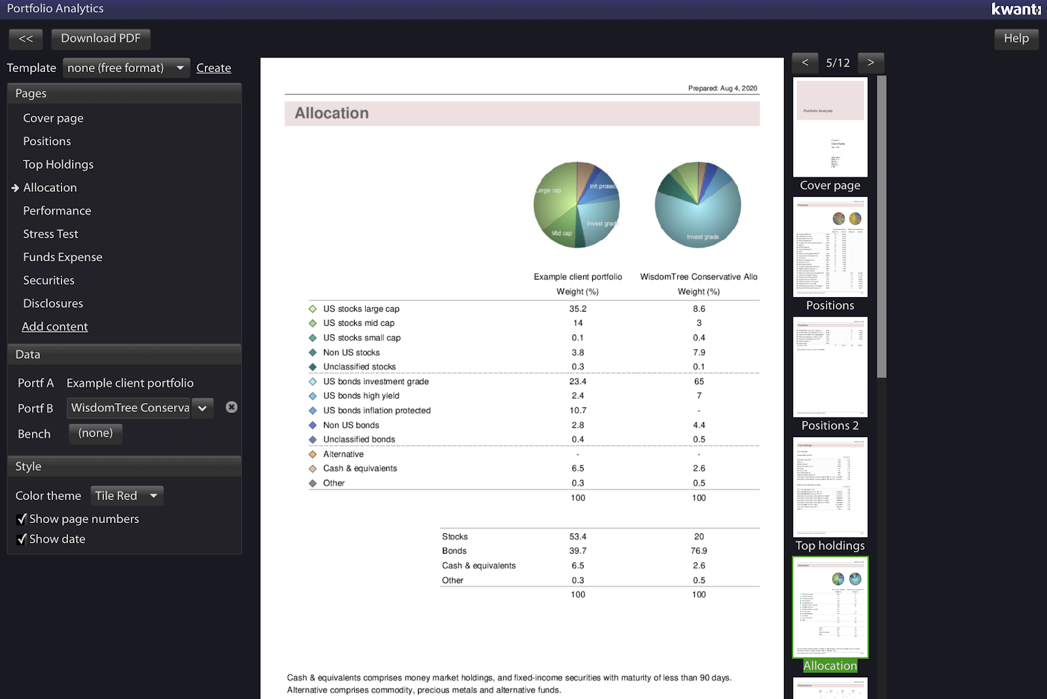Image resolution: width=1047 pixels, height=699 pixels.
Task: Click the US stocks small cap diamond marker
Action: (313, 338)
